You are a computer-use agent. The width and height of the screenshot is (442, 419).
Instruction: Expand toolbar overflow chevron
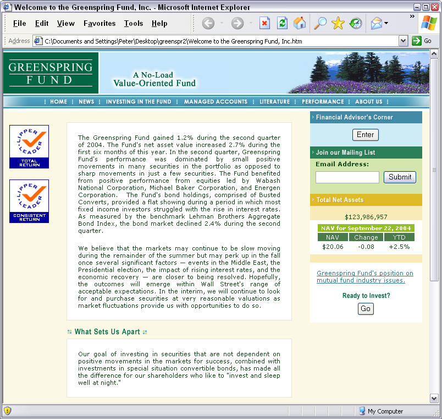[412, 16]
